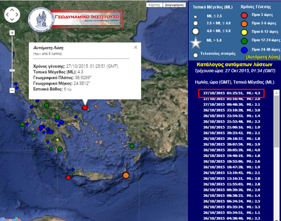The height and width of the screenshot is (221, 281).
Task: Select the yellow marker in the Peloponnese
Action: (x=57, y=140)
